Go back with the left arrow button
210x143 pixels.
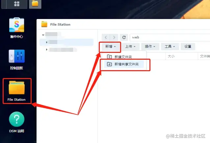click(106, 37)
